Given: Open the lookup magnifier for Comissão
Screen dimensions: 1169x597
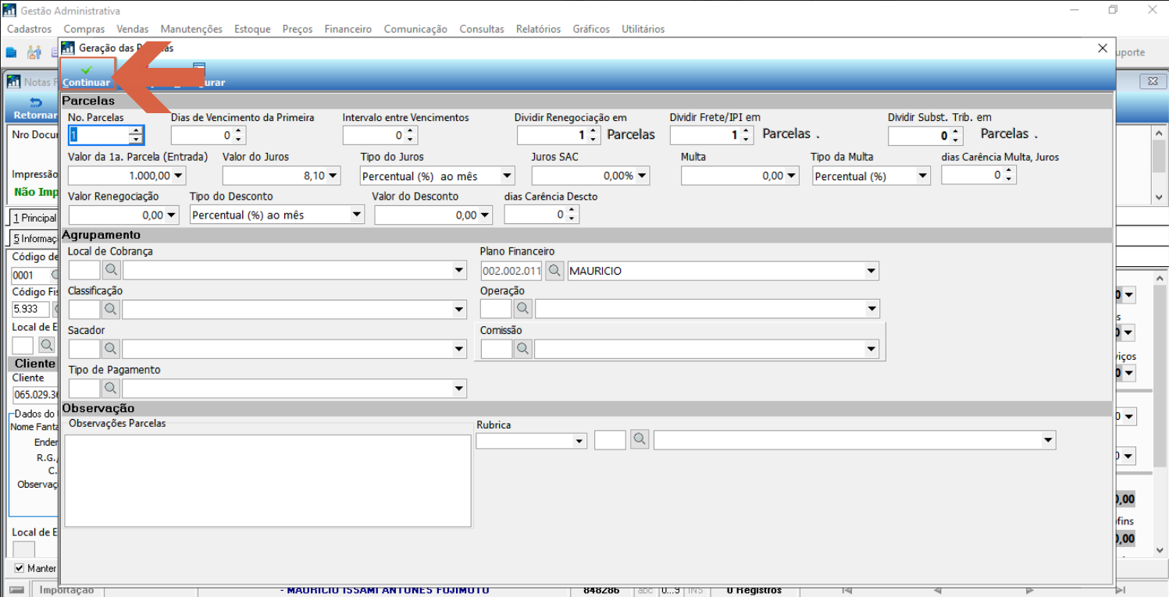Looking at the screenshot, I should (522, 349).
